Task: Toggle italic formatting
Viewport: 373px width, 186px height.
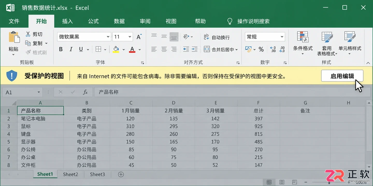Action: click(x=71, y=49)
